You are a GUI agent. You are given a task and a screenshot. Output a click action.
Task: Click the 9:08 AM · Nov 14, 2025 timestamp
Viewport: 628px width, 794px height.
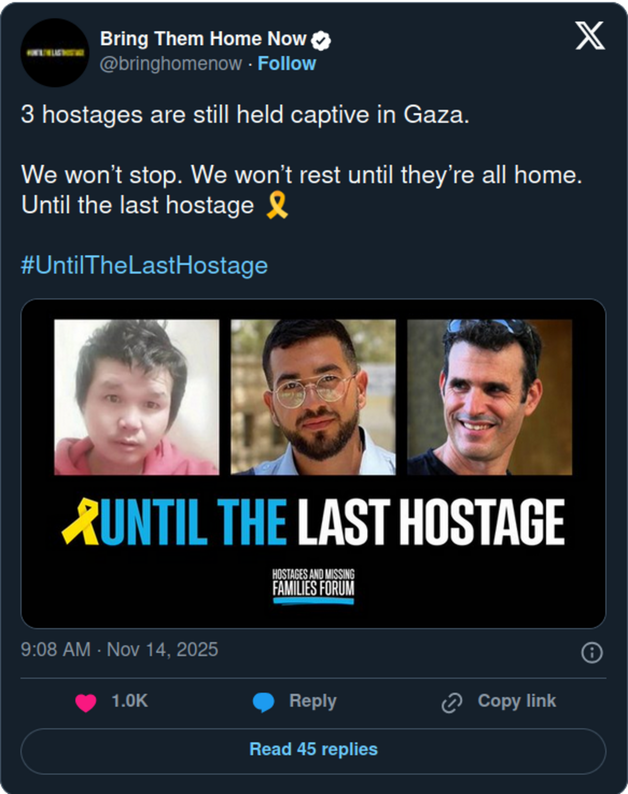[x=120, y=650]
